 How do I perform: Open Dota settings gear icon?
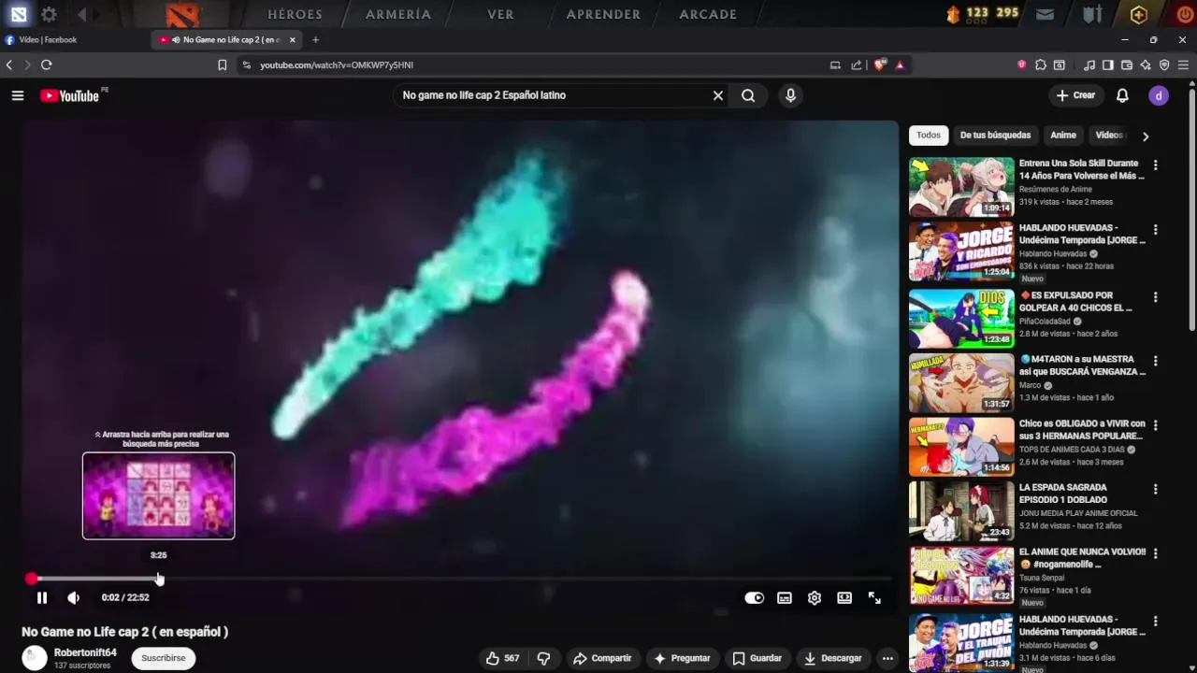coord(49,14)
